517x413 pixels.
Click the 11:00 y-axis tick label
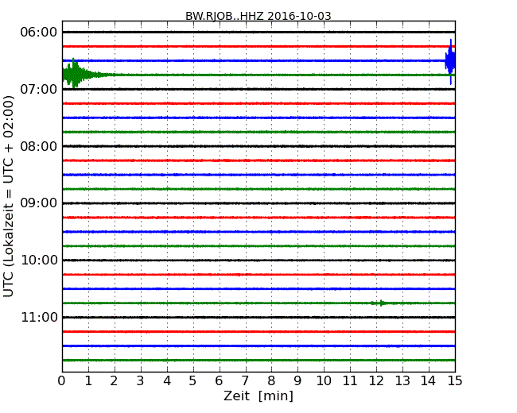pos(39,317)
